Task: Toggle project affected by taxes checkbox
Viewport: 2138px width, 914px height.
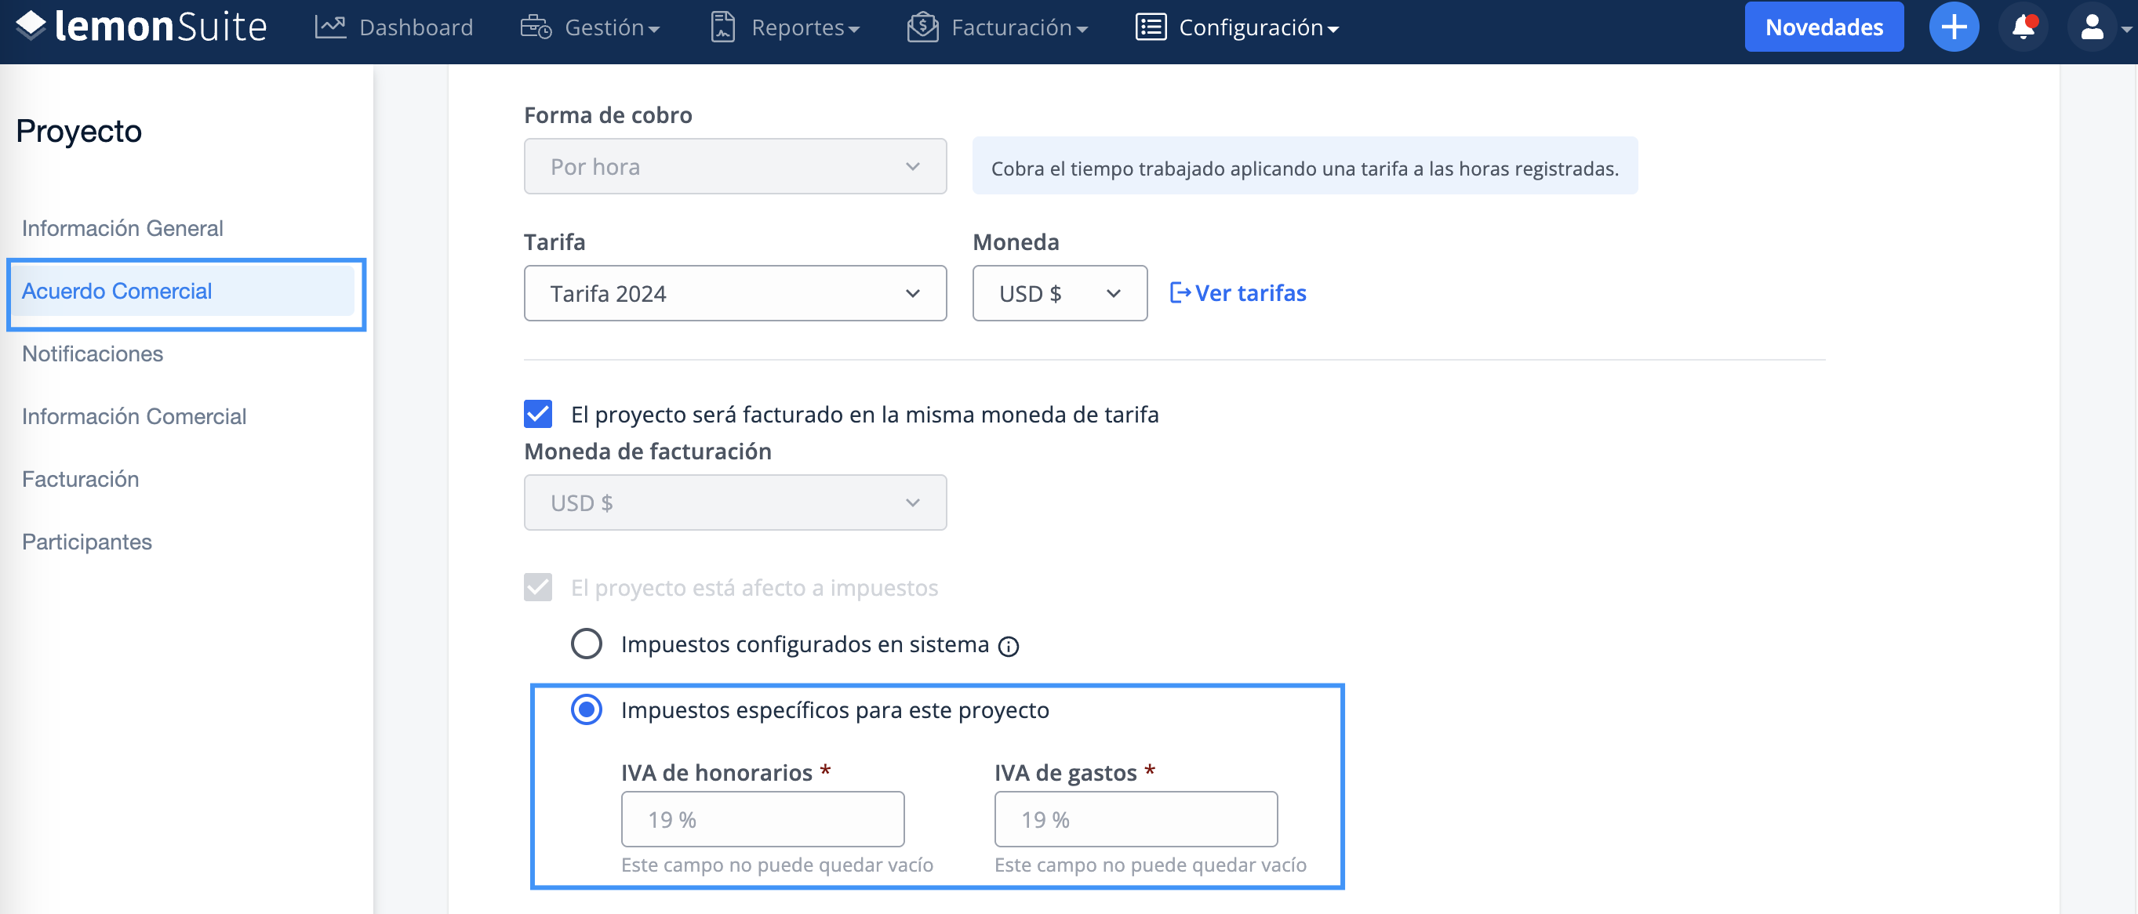Action: click(x=538, y=588)
